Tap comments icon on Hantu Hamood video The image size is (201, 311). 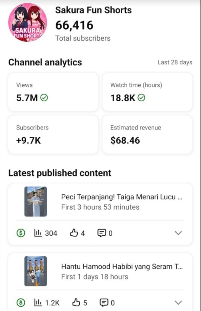coord(103,303)
